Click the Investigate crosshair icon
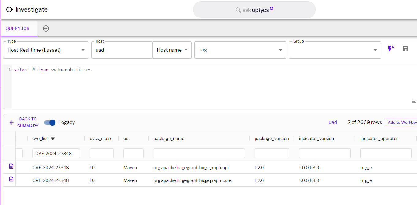This screenshot has height=205, width=417. 9,9
